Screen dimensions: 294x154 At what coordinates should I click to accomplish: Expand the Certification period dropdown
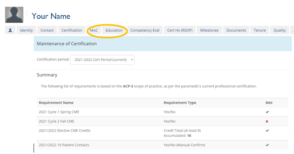click(x=102, y=60)
